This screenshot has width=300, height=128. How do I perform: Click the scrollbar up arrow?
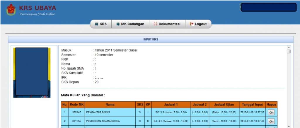click(x=289, y=47)
